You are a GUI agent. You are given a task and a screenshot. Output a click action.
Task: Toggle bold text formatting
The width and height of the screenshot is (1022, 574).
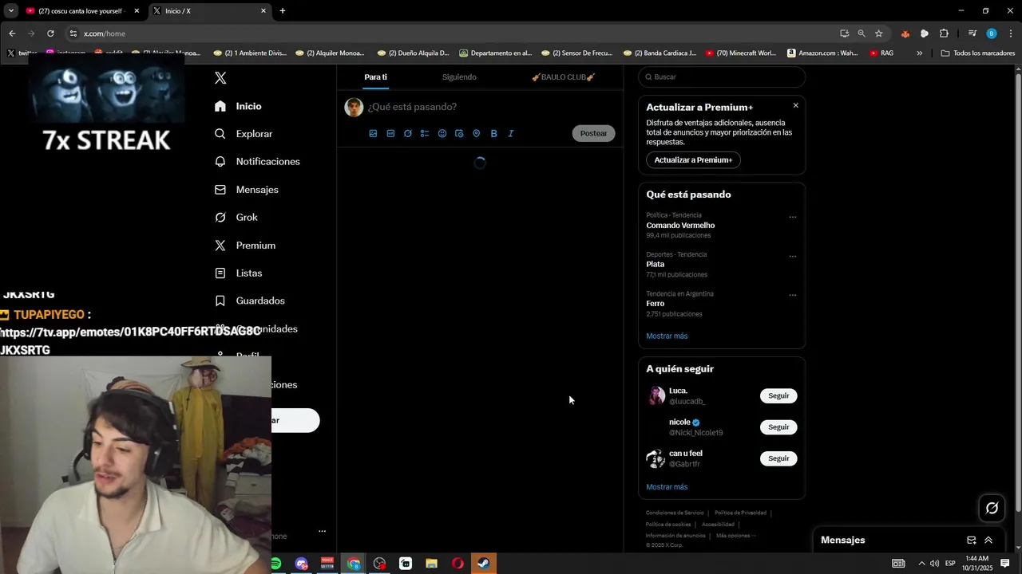pos(493,134)
